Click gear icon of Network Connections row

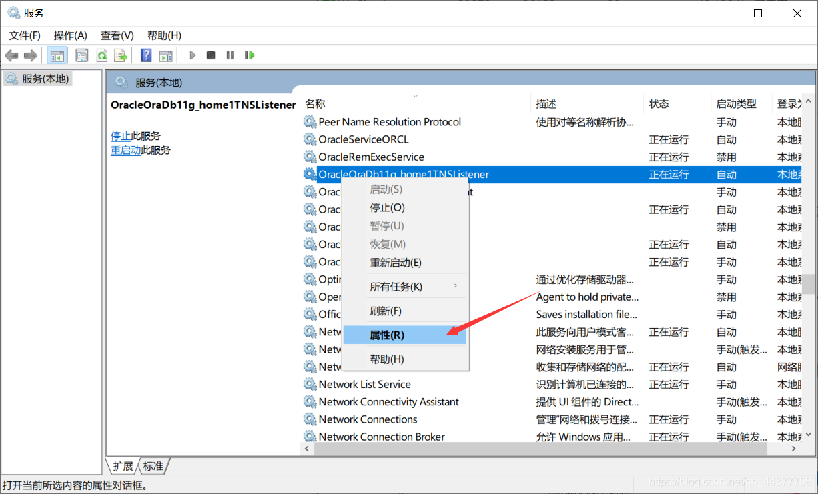[x=310, y=419]
